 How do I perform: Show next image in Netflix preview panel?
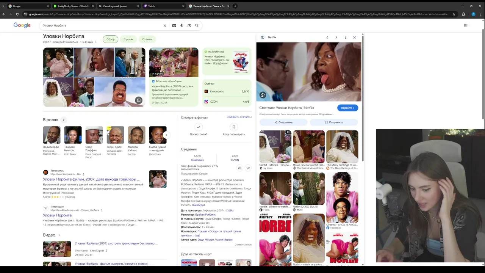point(336,37)
